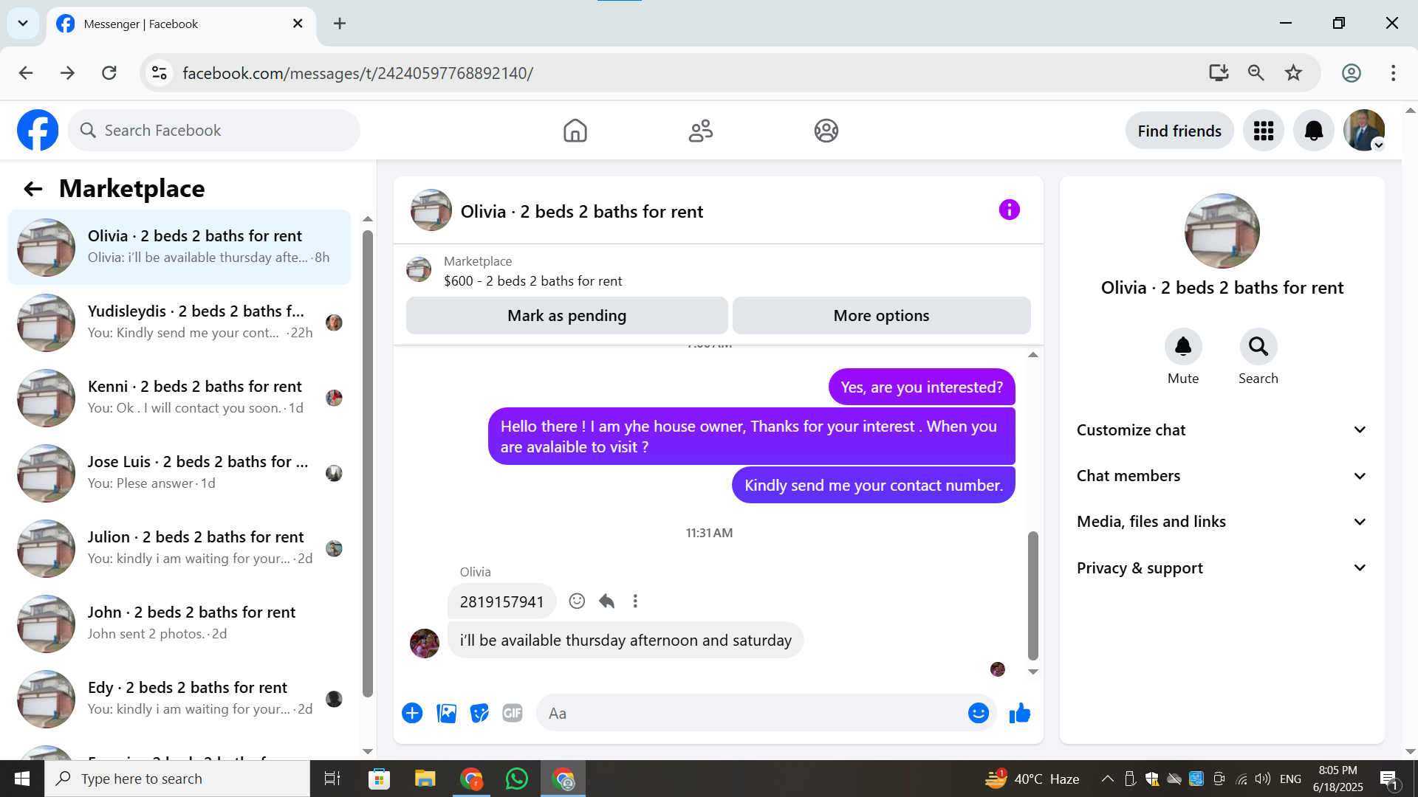Open Kenni 2 beds 2 baths conversation
Viewport: 1418px width, 797px height.
(179, 398)
